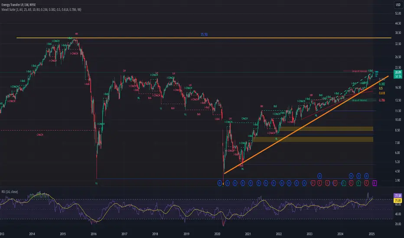Select the yellow 35.50 horizontal line
The image size is (404, 238).
pos(204,38)
